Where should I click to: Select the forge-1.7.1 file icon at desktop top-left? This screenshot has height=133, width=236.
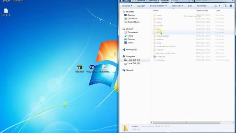6,12
